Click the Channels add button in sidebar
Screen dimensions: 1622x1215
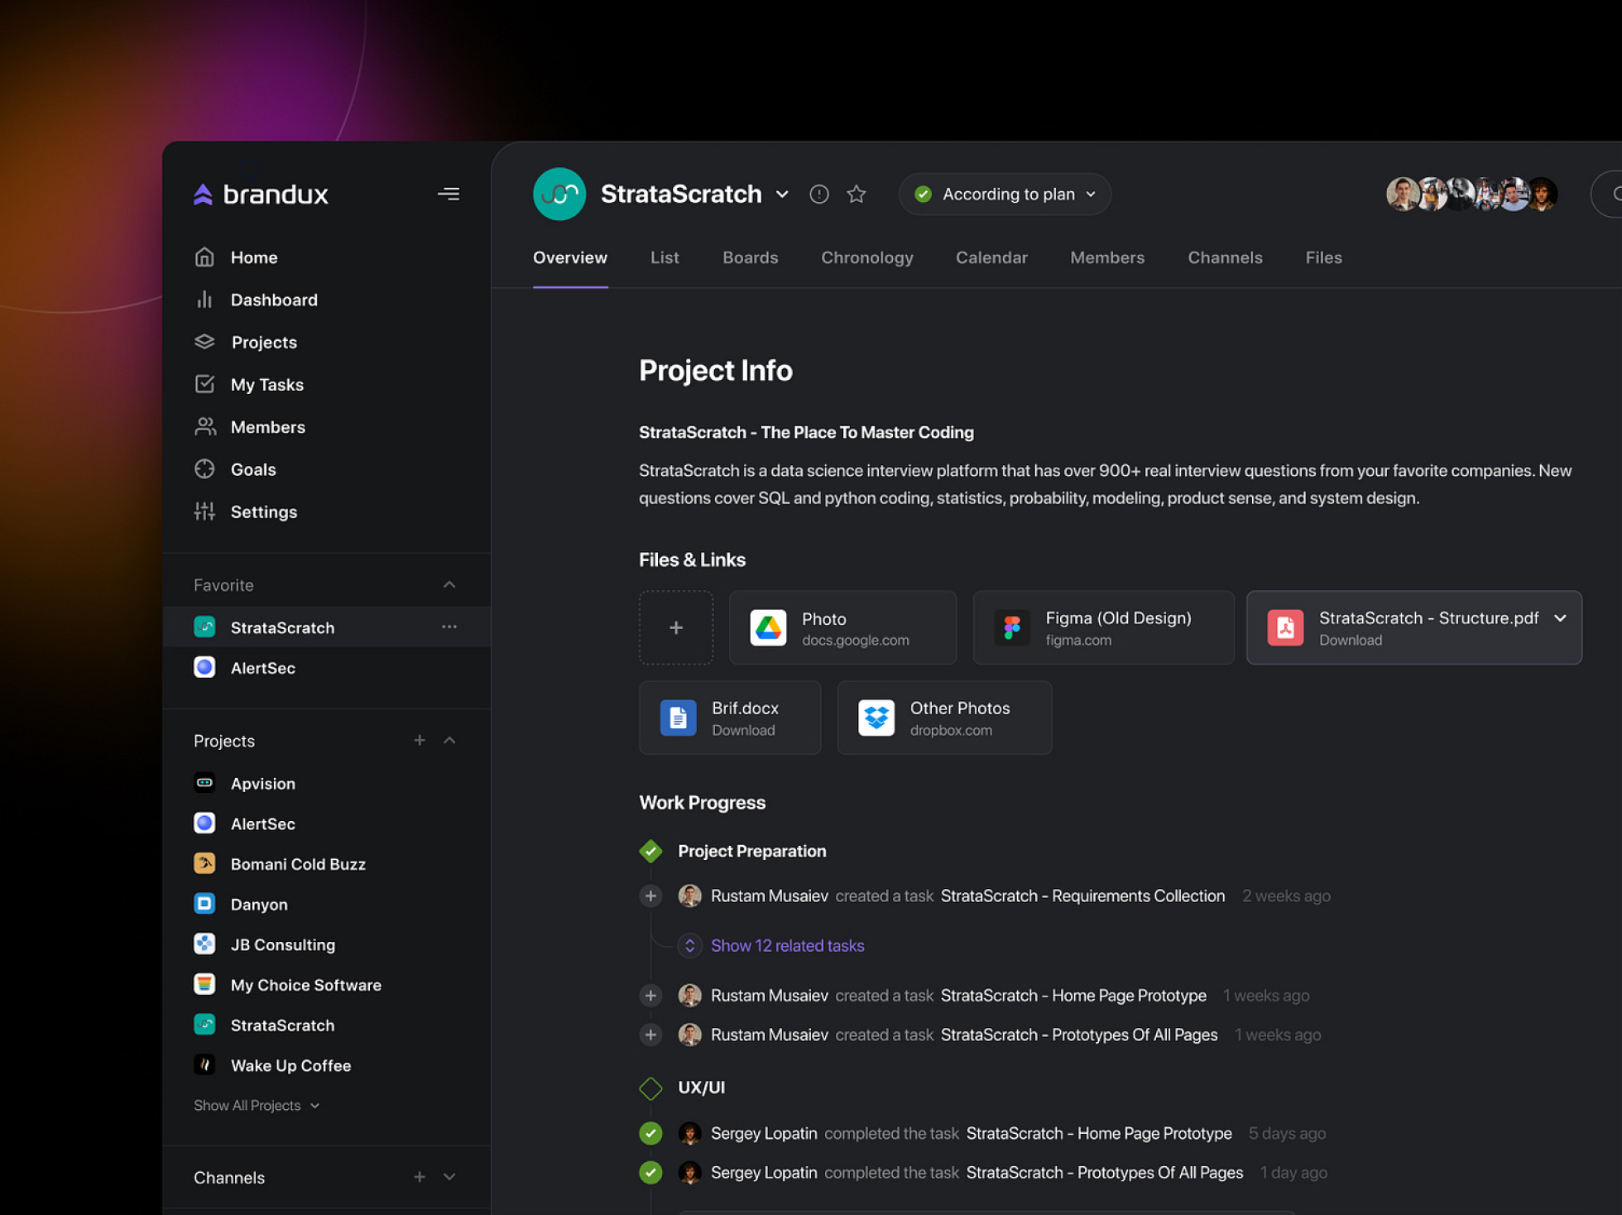419,1177
